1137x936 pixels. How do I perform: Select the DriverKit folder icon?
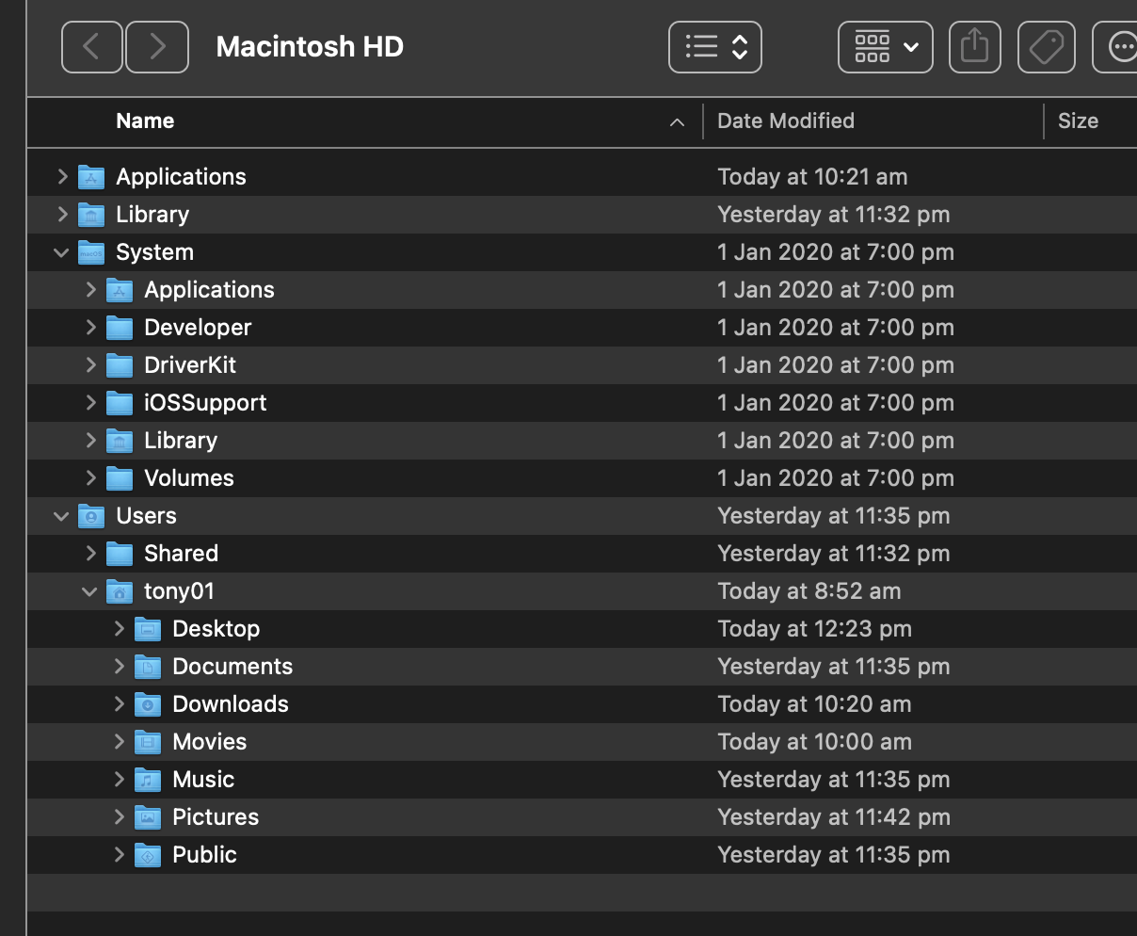[120, 365]
